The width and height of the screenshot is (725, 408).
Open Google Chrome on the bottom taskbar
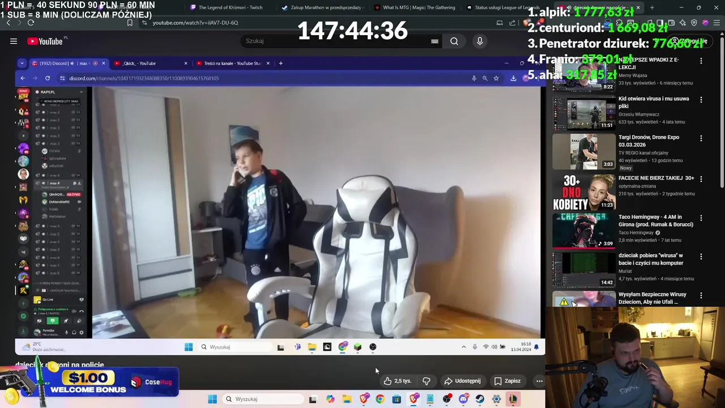tap(380, 399)
